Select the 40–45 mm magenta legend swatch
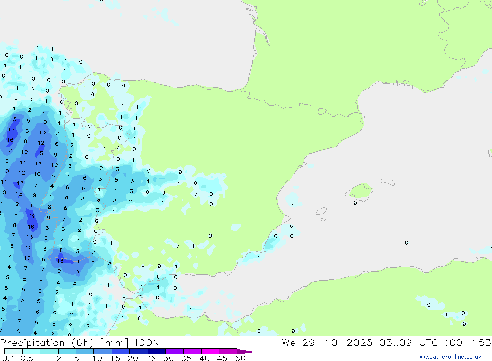This screenshot has height=361, width=492. 210,351
